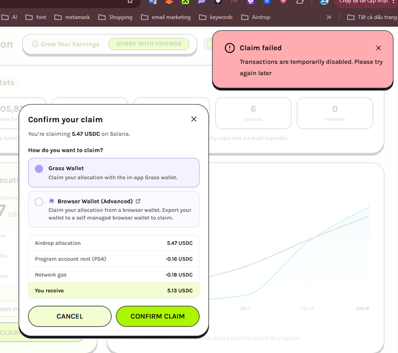The height and width of the screenshot is (353, 398).
Task: Open the Tất cả dấu trang folder
Action: (x=372, y=17)
